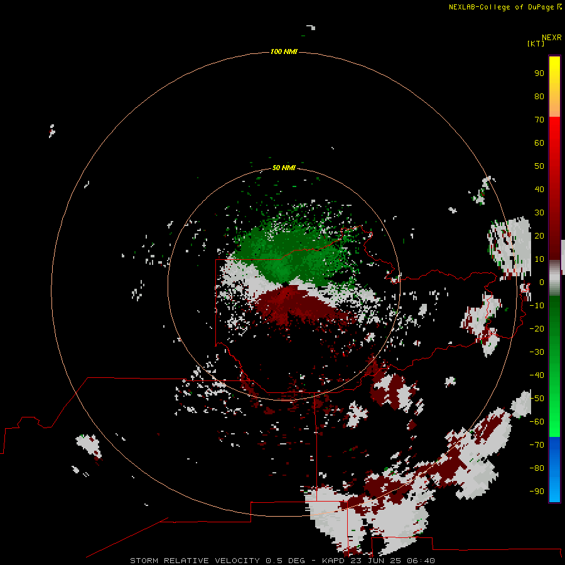
Task: Click the -60 value on the velocity scale
Action: click(x=537, y=422)
